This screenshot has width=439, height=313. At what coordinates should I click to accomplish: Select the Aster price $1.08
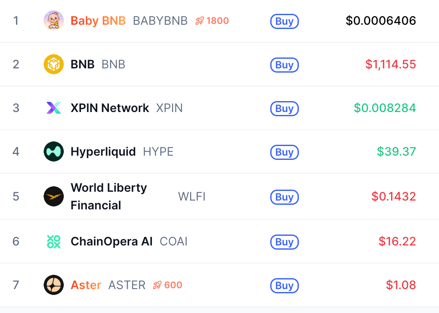[401, 285]
